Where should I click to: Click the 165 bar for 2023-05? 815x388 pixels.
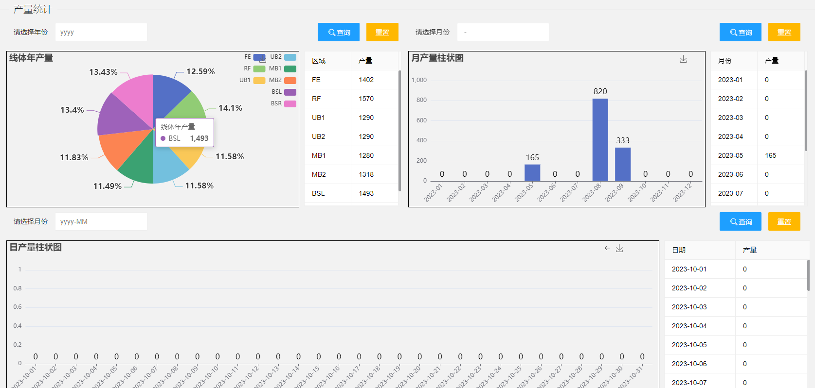point(532,173)
